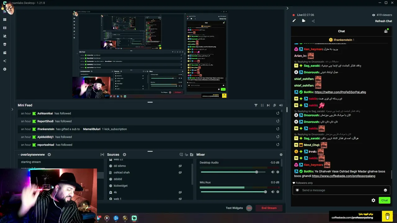
Task: Open the BotRix Twitter link in chat
Action: pyautogui.click(x=340, y=92)
